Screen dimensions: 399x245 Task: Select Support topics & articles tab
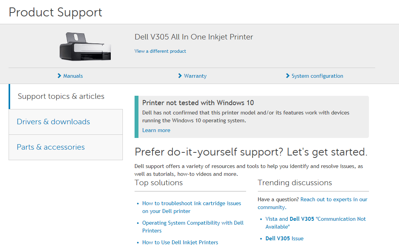pos(66,97)
